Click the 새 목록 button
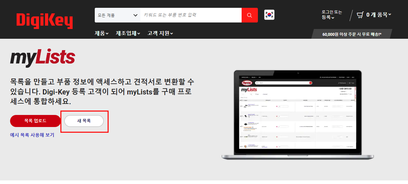Image resolution: width=408 pixels, height=184 pixels. click(x=84, y=121)
